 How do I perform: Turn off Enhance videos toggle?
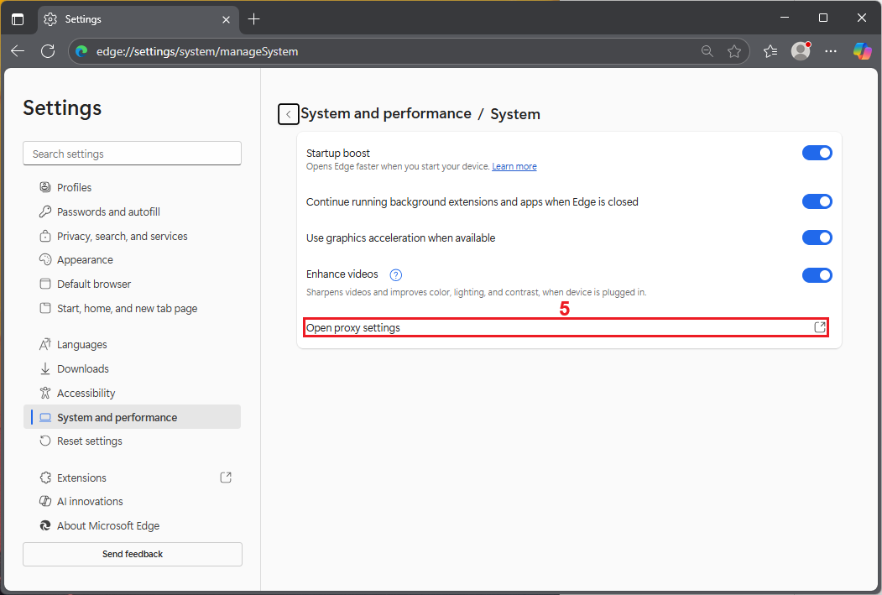(817, 275)
